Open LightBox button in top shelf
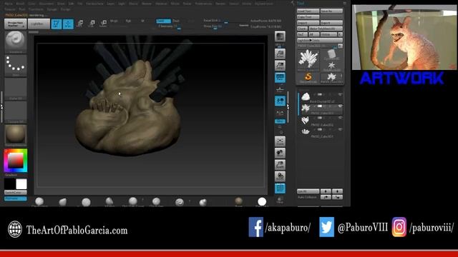 point(39,24)
